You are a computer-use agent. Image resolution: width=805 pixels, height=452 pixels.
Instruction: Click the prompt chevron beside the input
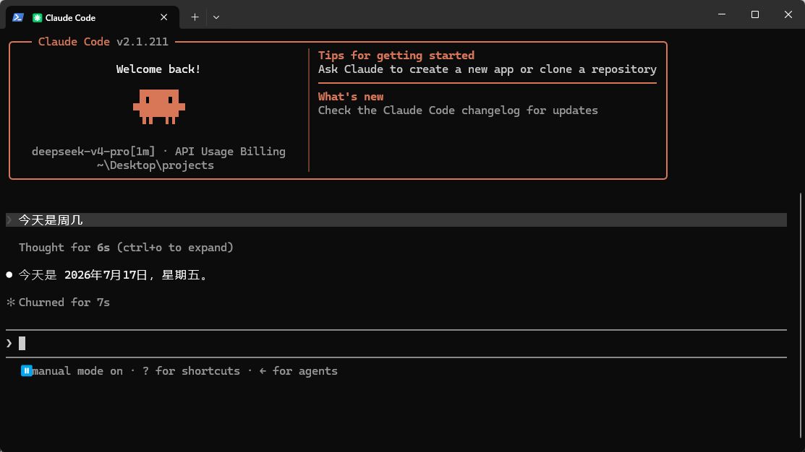pyautogui.click(x=9, y=344)
